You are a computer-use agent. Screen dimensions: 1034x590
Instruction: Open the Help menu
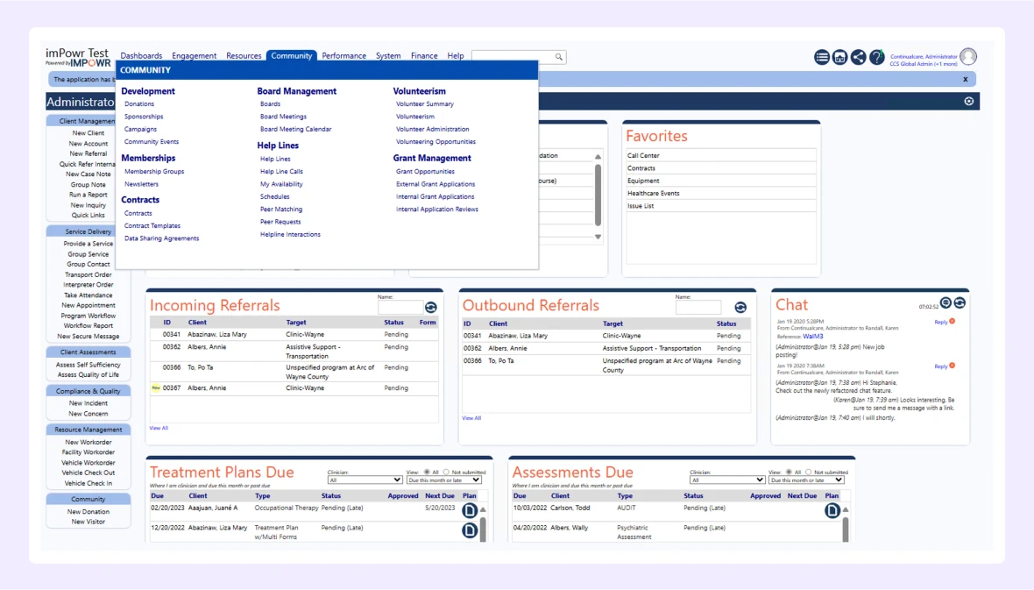(x=456, y=56)
